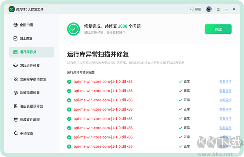Open 查看异常 link in first report row

[x=225, y=81]
